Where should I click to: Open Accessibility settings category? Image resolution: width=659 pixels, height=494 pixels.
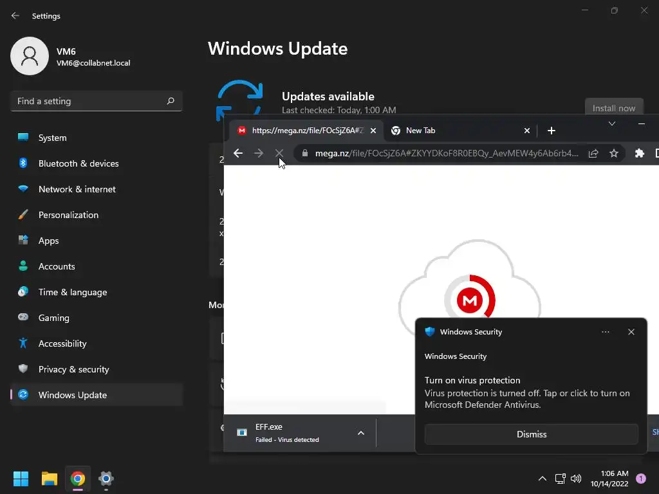[97, 343]
